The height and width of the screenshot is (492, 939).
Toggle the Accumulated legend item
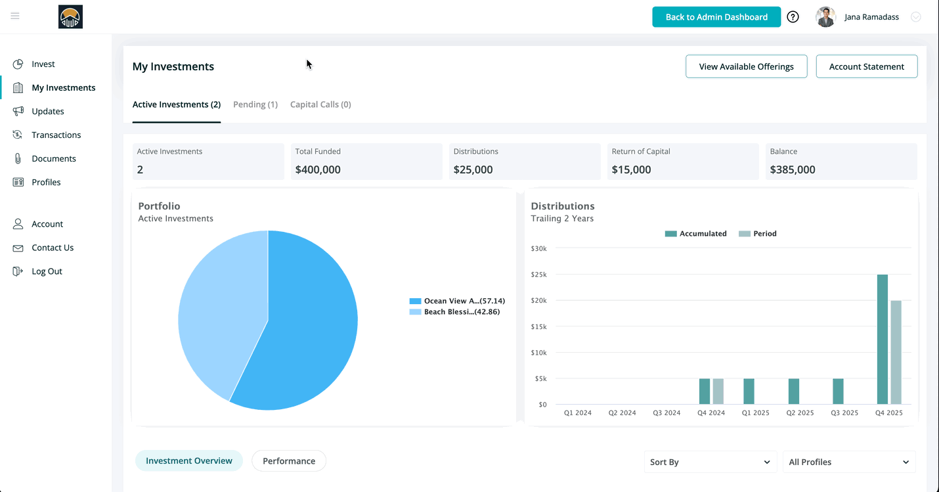coord(695,233)
